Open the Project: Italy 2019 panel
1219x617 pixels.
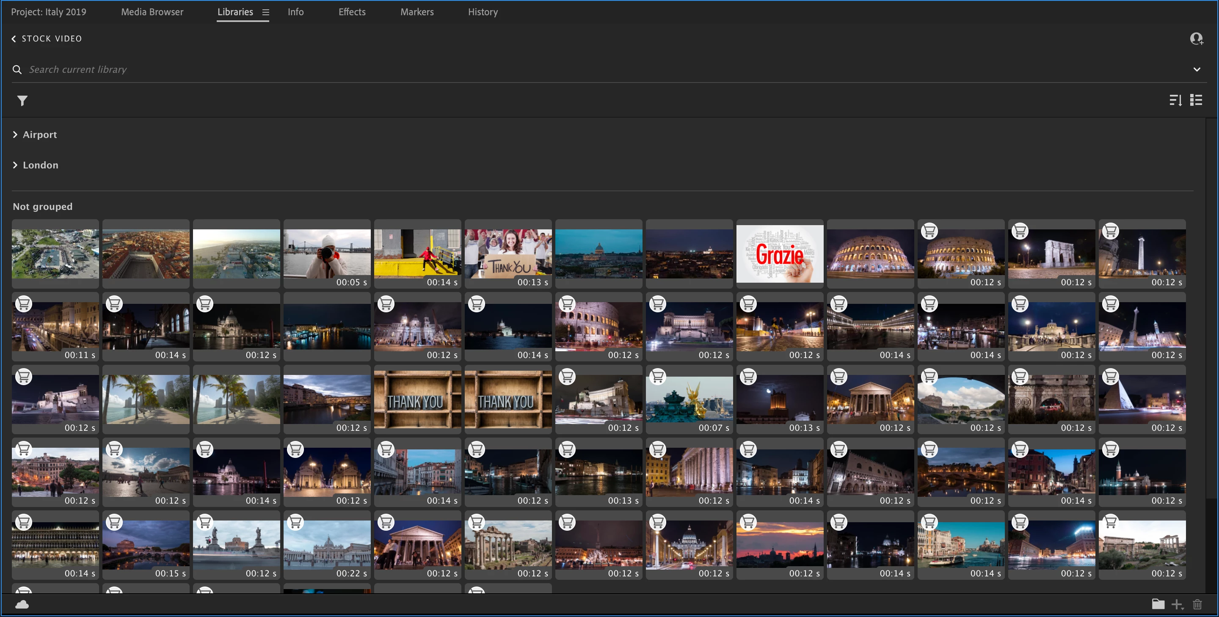click(48, 12)
